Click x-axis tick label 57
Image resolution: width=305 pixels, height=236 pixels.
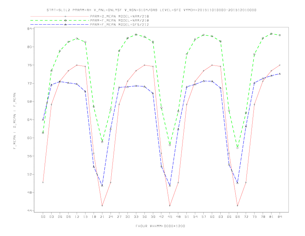pos(204,217)
